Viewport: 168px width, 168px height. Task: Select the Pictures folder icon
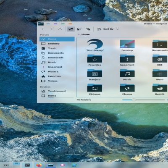(95, 88)
